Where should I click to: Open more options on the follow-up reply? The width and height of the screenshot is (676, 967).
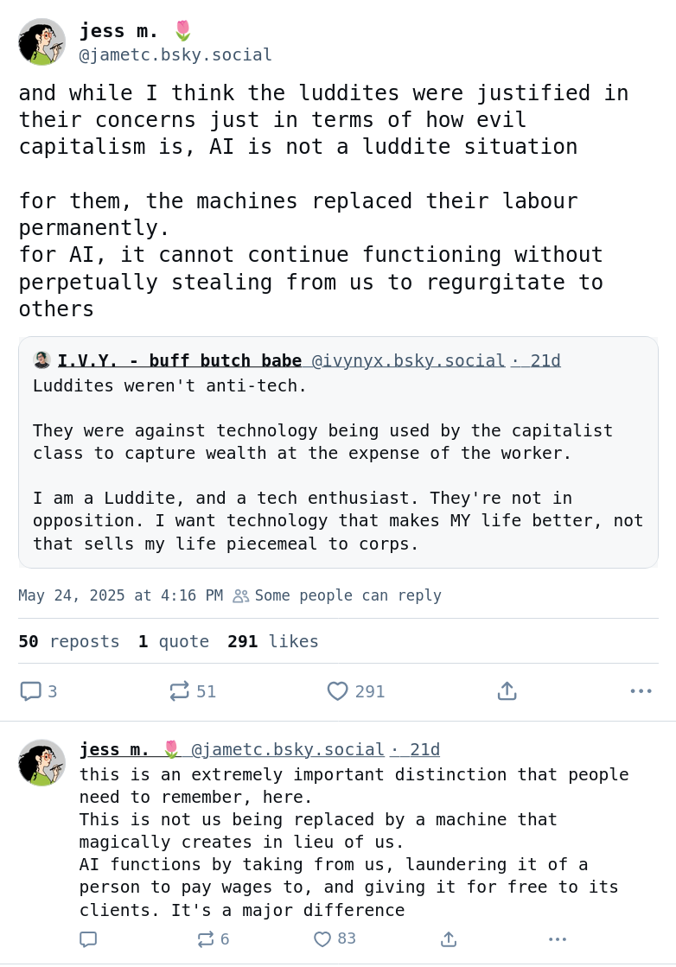coord(558,939)
